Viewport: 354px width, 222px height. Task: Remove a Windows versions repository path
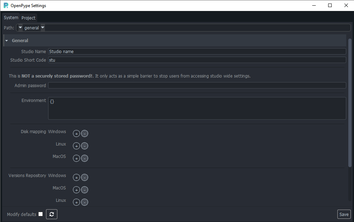click(x=84, y=177)
